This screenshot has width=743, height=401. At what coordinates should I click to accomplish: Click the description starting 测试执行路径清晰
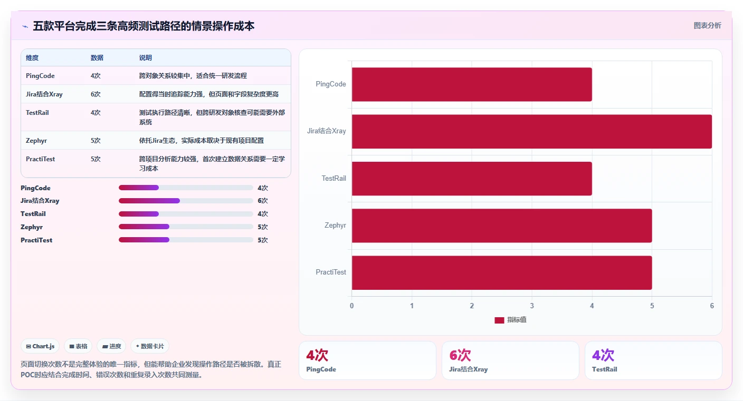[212, 118]
